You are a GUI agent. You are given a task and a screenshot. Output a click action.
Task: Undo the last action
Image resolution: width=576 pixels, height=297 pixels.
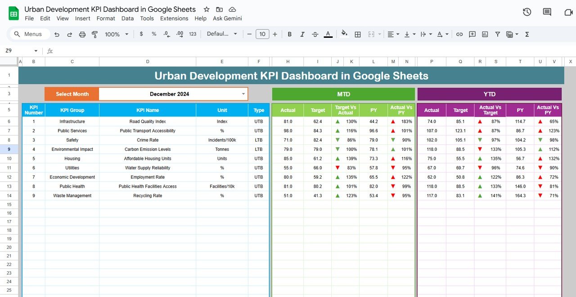coord(57,34)
